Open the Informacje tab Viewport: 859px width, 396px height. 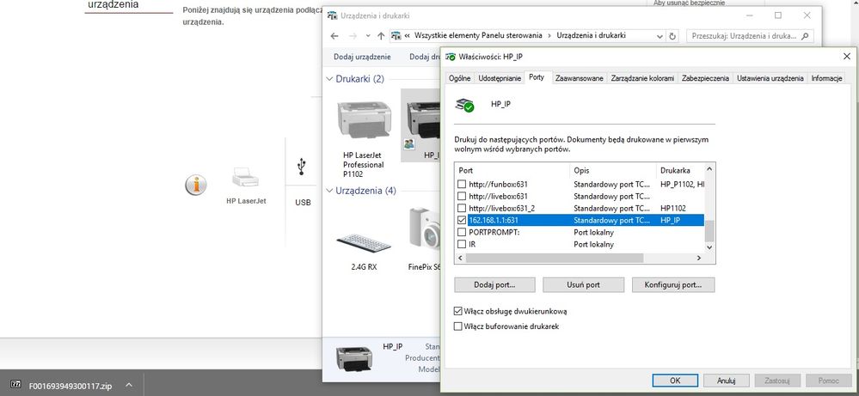point(826,79)
